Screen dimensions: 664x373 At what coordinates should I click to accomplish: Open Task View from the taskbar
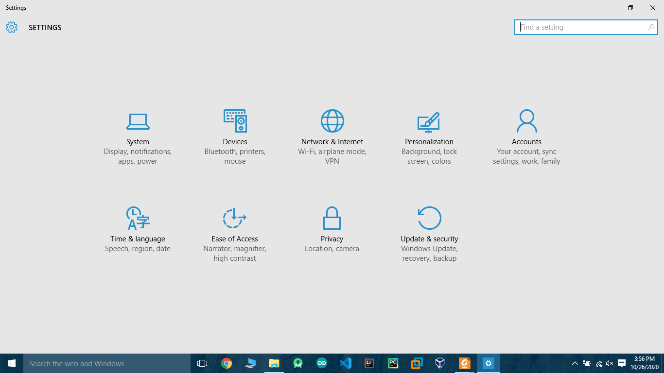[x=202, y=363]
